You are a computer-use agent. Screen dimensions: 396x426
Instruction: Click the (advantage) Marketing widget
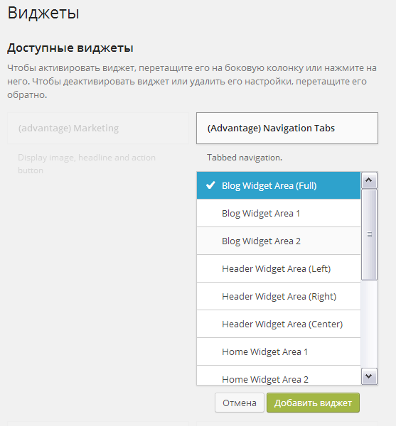98,128
